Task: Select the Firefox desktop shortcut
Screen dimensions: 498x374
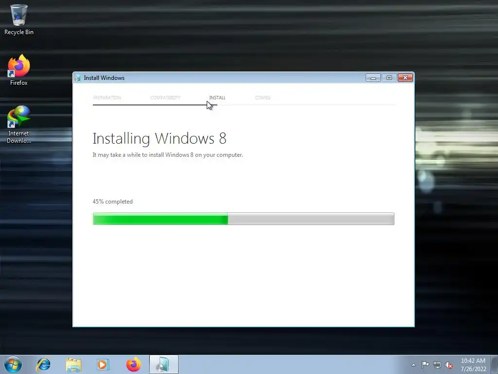Action: pos(19,70)
